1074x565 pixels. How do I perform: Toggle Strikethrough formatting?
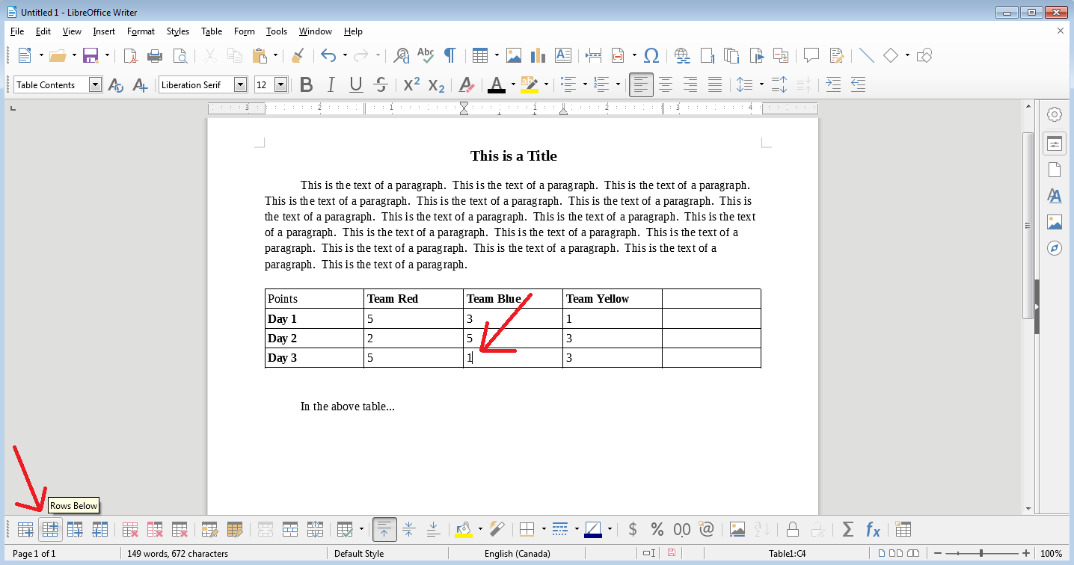click(x=381, y=84)
